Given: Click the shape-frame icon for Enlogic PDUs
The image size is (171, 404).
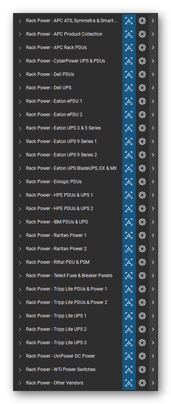Looking at the screenshot, I should (129, 182).
